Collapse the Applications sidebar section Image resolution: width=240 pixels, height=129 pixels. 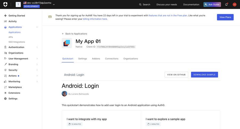pyautogui.click(x=37, y=27)
